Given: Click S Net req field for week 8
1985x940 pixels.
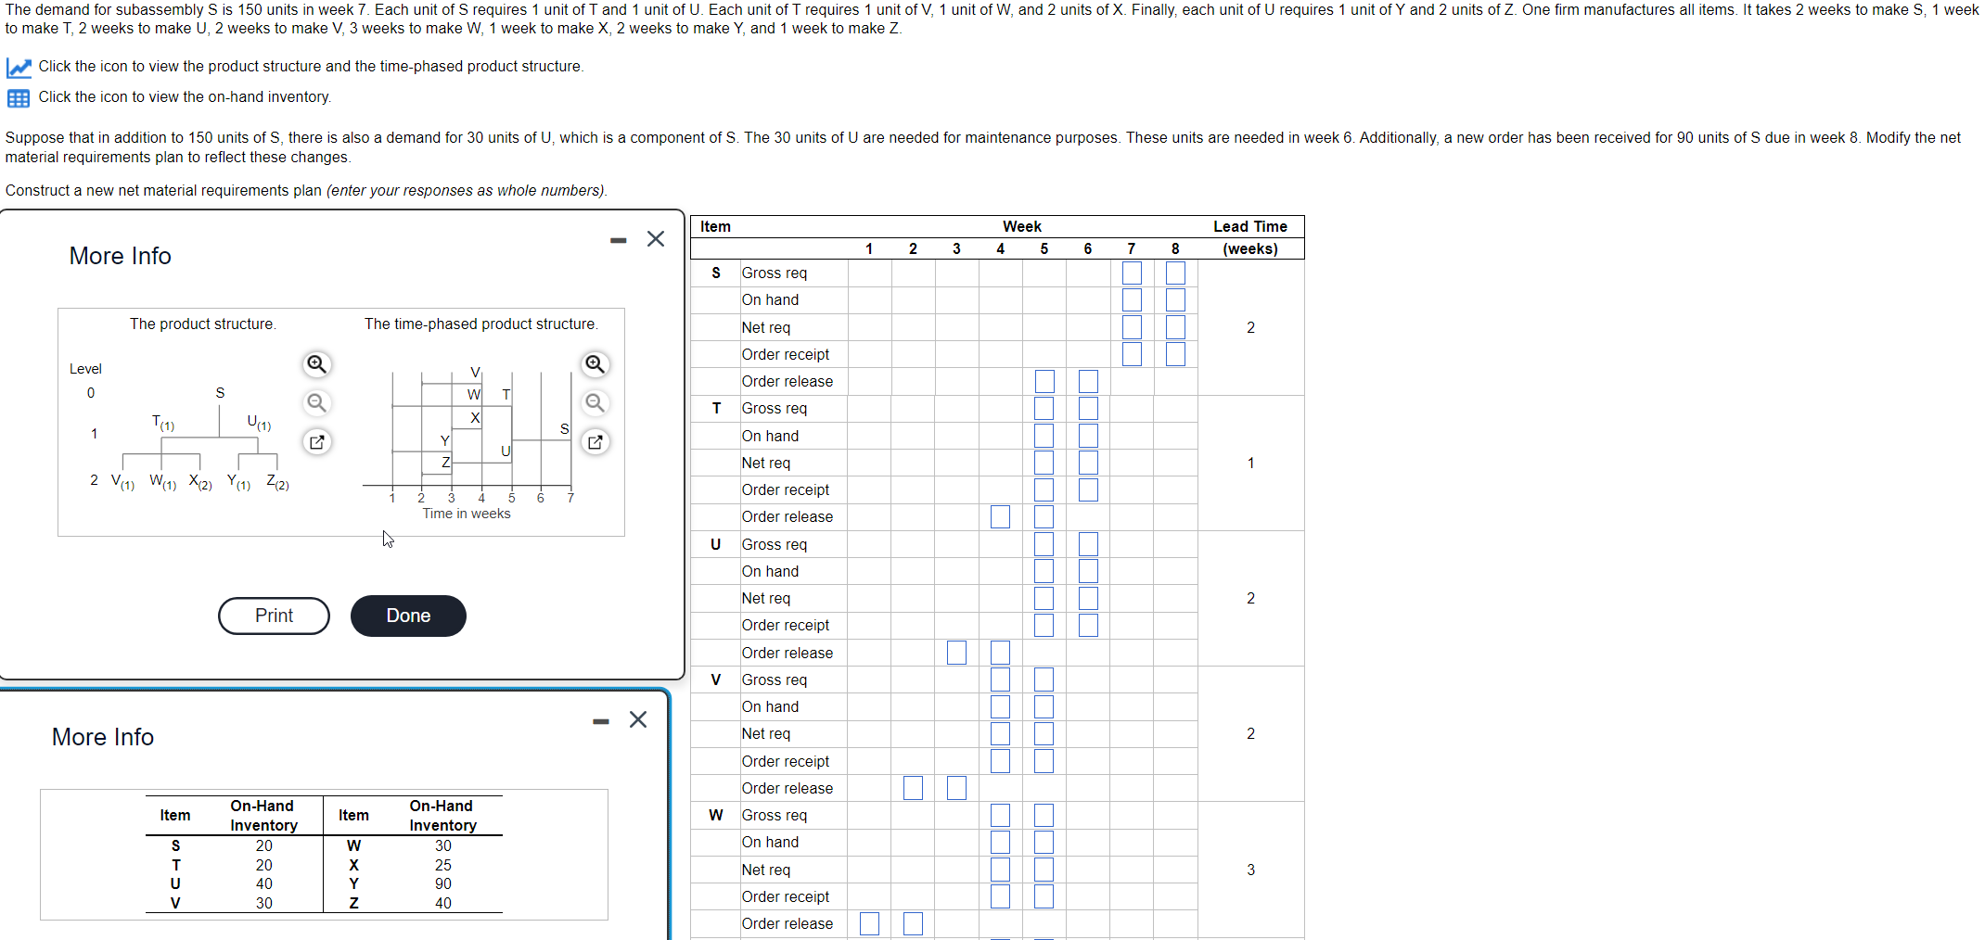Looking at the screenshot, I should coord(1175,327).
